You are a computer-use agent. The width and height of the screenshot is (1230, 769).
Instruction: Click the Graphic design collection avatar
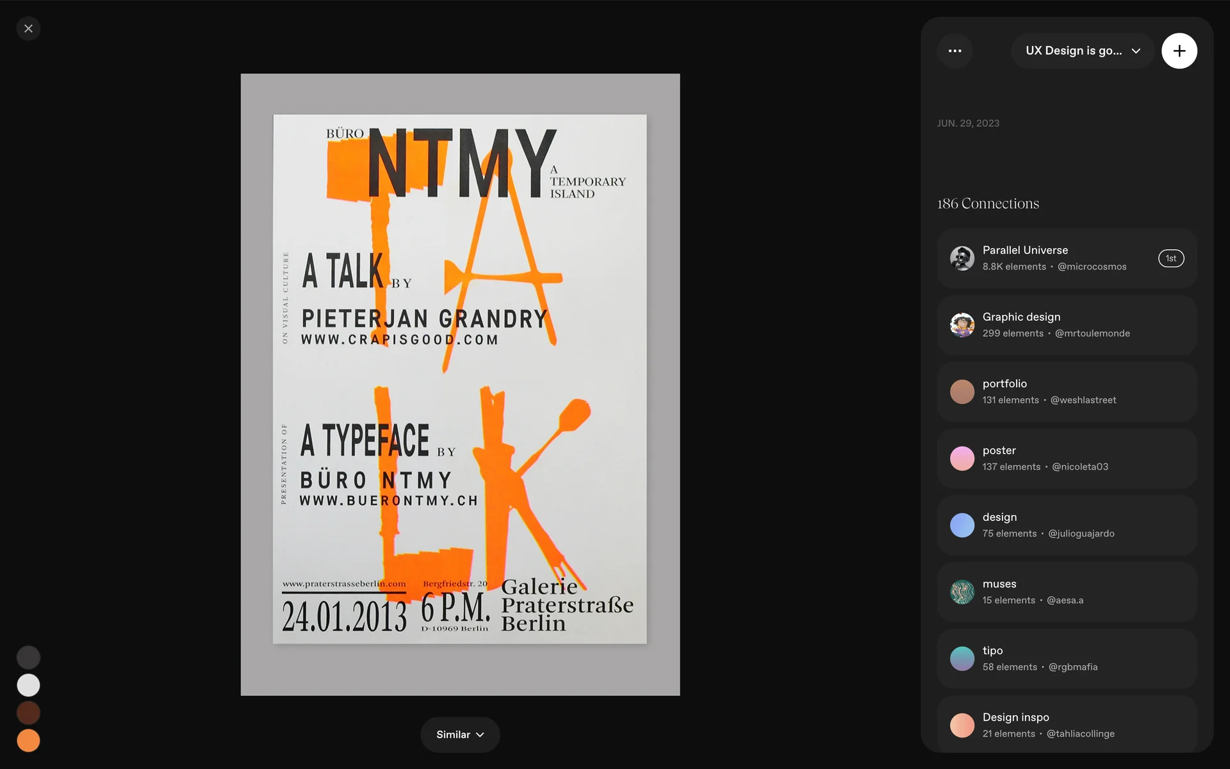click(962, 325)
